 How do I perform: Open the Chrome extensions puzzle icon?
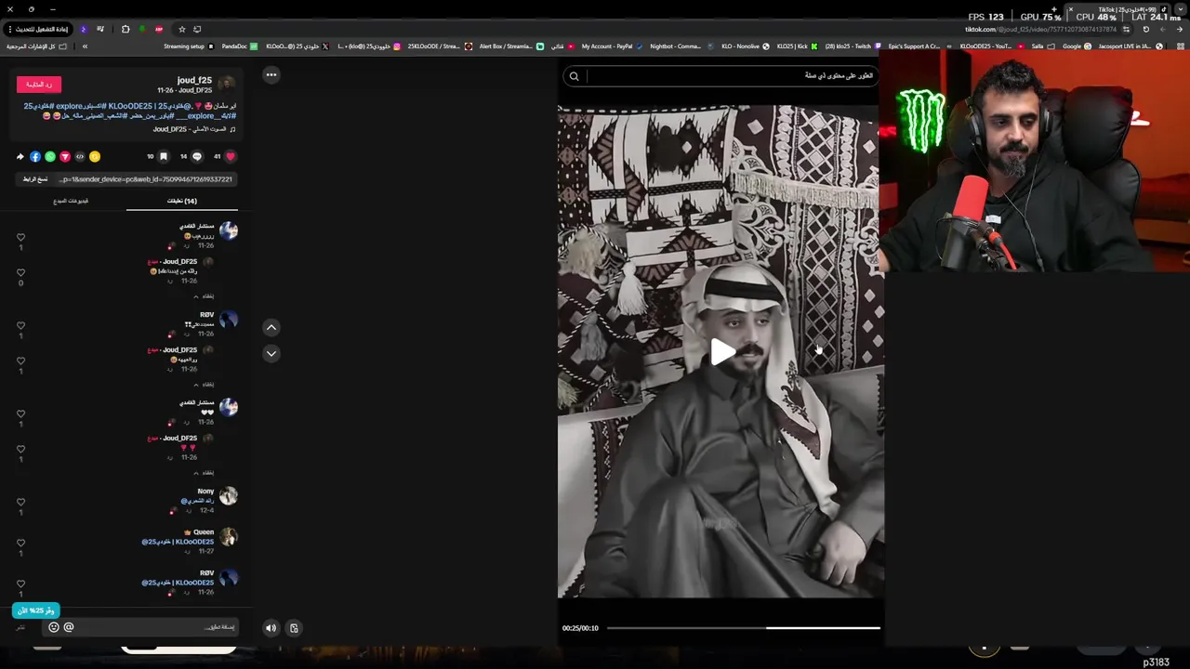(x=126, y=29)
